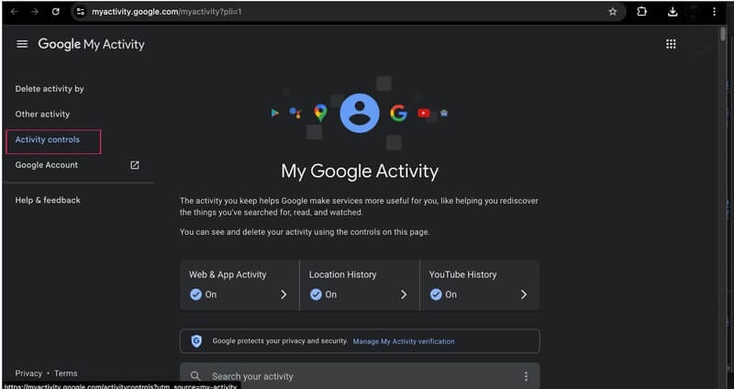Open the Google apps grid
The width and height of the screenshot is (734, 389).
(671, 44)
